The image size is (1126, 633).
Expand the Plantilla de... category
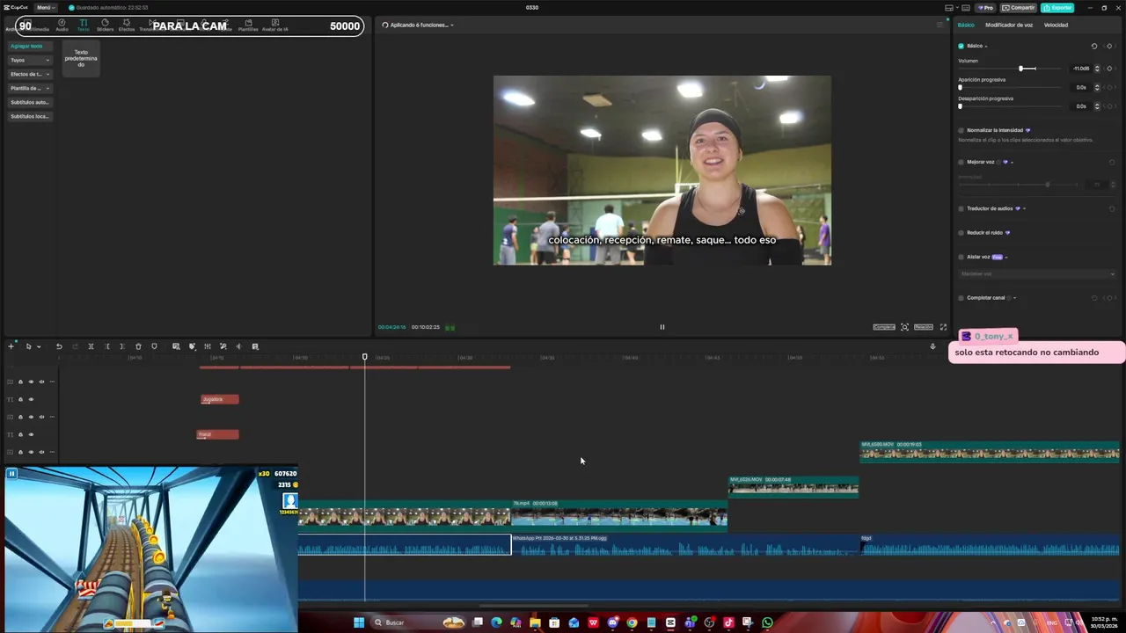tap(30, 88)
